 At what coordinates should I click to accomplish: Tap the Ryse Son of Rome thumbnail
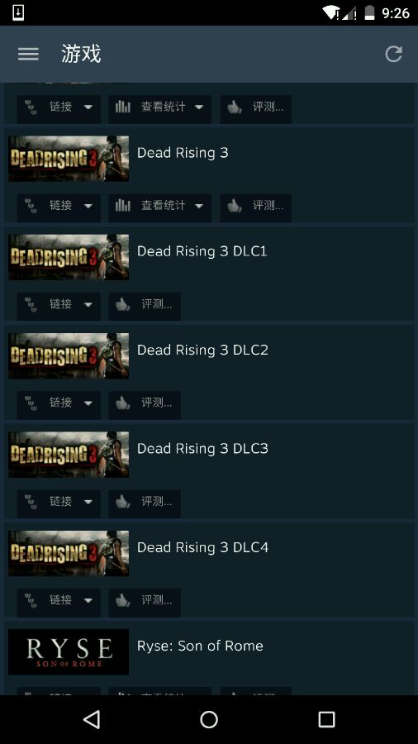tap(69, 652)
